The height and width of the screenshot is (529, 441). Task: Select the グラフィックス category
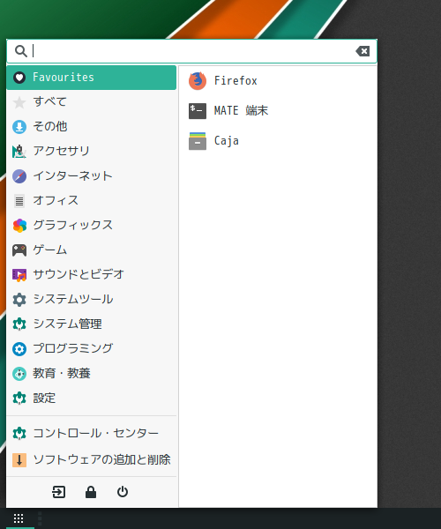91,226
